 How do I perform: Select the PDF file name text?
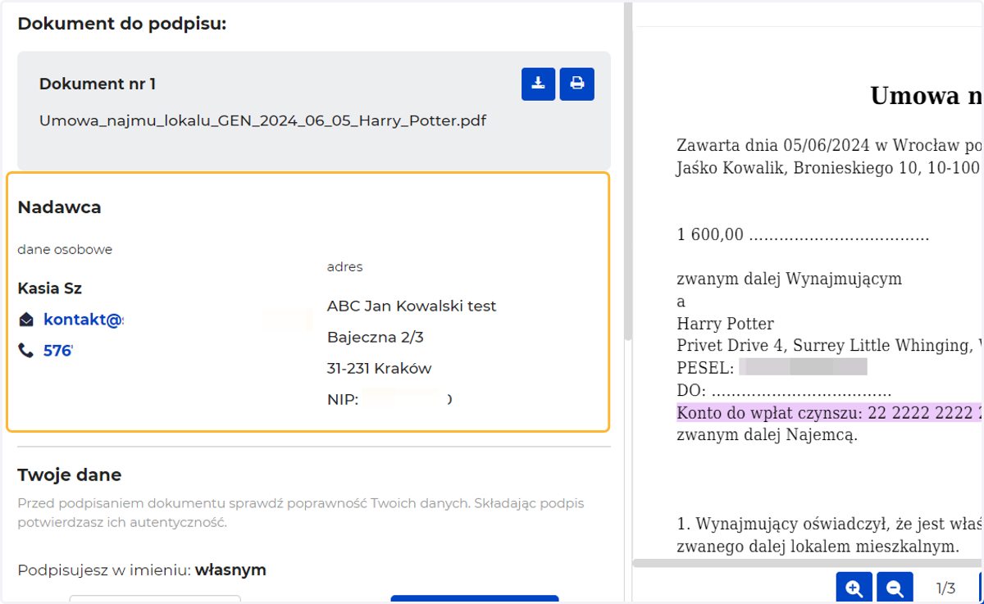pyautogui.click(x=262, y=120)
